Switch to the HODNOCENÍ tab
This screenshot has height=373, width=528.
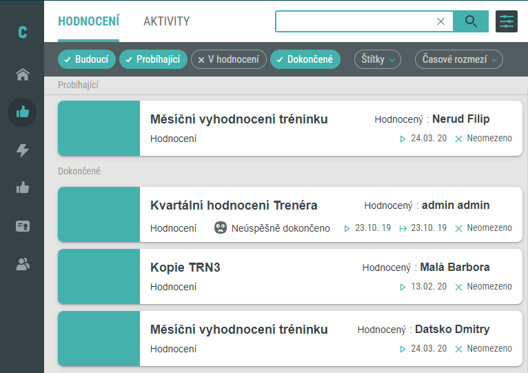88,21
